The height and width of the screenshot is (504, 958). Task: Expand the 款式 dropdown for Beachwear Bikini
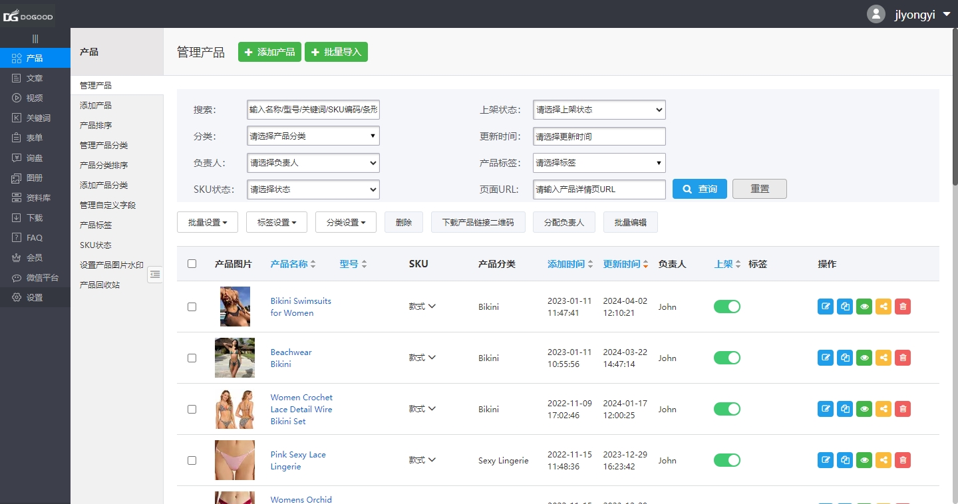422,357
